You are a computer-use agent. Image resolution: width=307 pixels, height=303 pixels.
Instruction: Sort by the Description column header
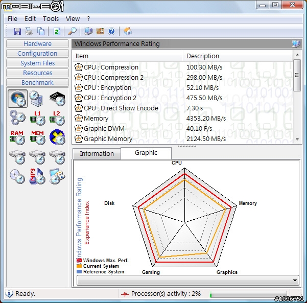pos(238,56)
